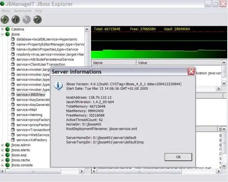The height and width of the screenshot is (182, 228).
Task: Click the info toolbar icon
Action: coord(16,19)
